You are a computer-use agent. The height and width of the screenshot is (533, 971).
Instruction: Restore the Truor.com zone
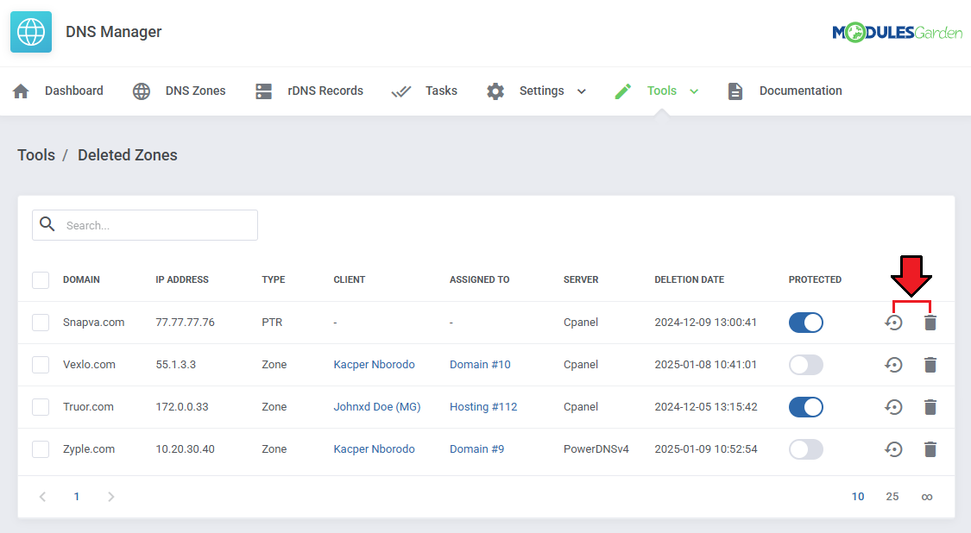coord(893,407)
